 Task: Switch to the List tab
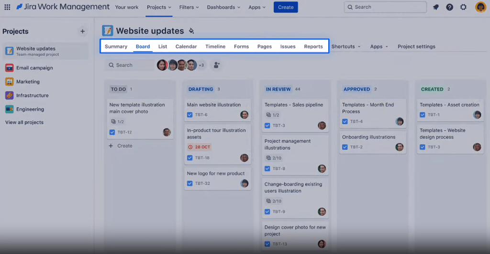(163, 46)
